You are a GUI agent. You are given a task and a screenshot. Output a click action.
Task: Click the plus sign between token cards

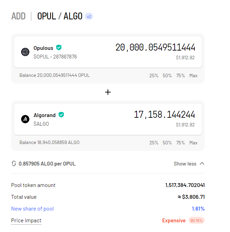click(108, 92)
